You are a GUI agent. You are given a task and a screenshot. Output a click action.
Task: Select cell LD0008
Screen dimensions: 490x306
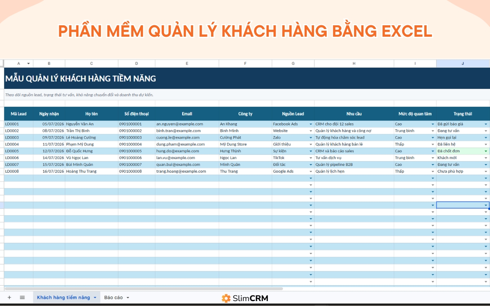coord(19,171)
